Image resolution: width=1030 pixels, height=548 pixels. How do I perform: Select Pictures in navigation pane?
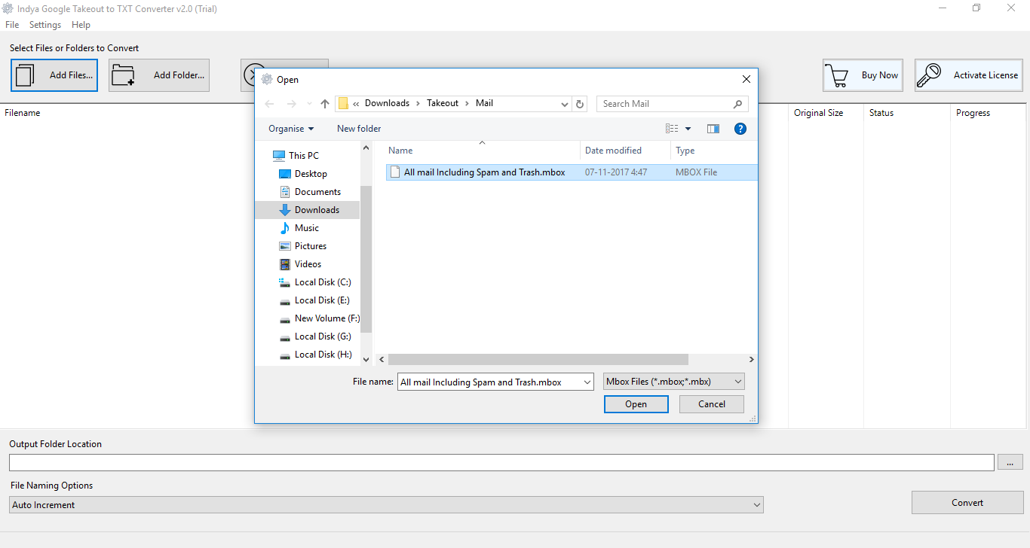pos(311,246)
